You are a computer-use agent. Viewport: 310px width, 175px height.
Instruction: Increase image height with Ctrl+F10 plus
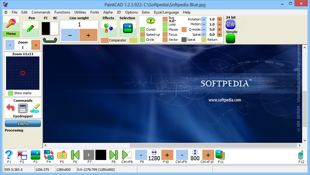208,155
